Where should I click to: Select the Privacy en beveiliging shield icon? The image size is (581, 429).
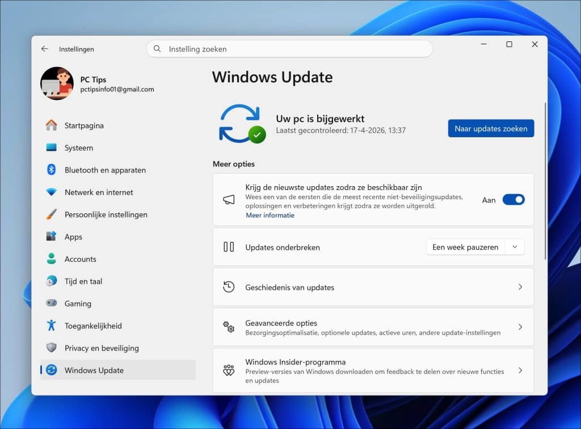click(51, 348)
